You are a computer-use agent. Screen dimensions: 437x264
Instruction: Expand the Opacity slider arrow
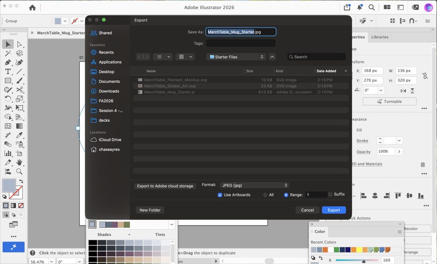coord(399,152)
